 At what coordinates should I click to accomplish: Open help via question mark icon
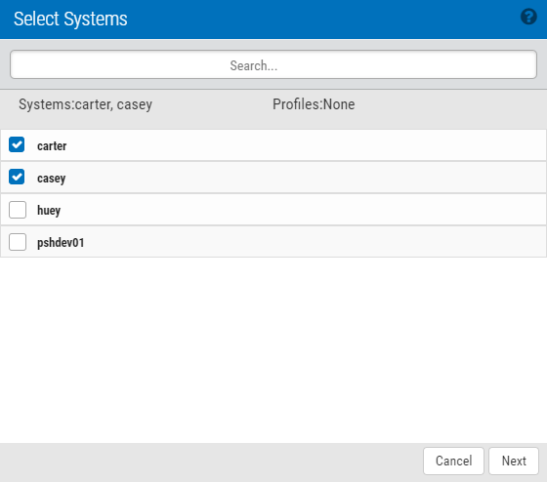click(x=528, y=17)
